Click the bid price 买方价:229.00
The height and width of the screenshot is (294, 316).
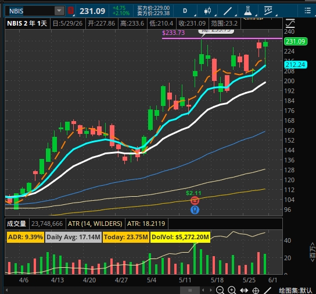153,8
